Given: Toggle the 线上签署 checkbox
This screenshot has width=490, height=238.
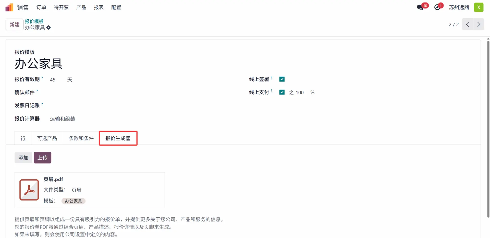Looking at the screenshot, I should [x=282, y=79].
